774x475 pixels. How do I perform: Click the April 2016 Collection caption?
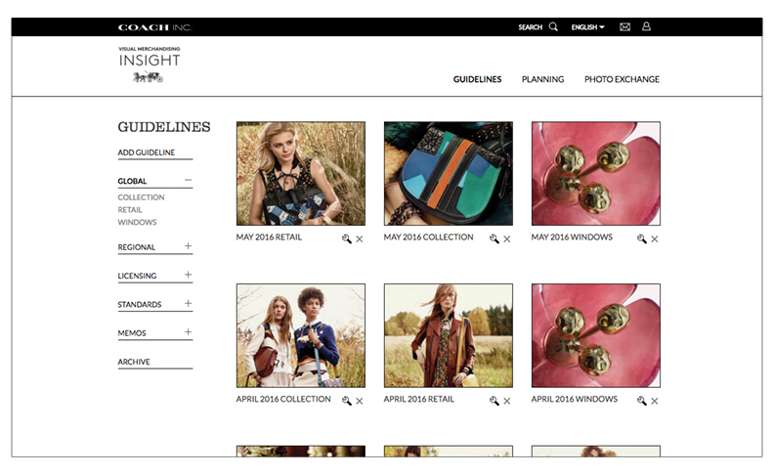(283, 400)
